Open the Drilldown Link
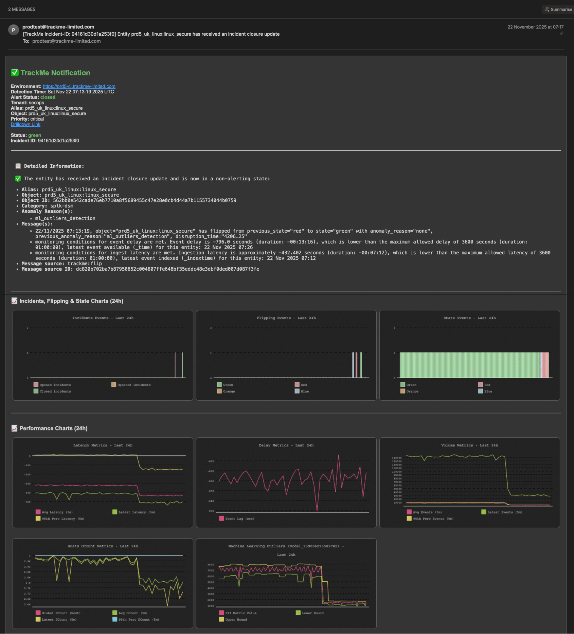 tap(25, 124)
